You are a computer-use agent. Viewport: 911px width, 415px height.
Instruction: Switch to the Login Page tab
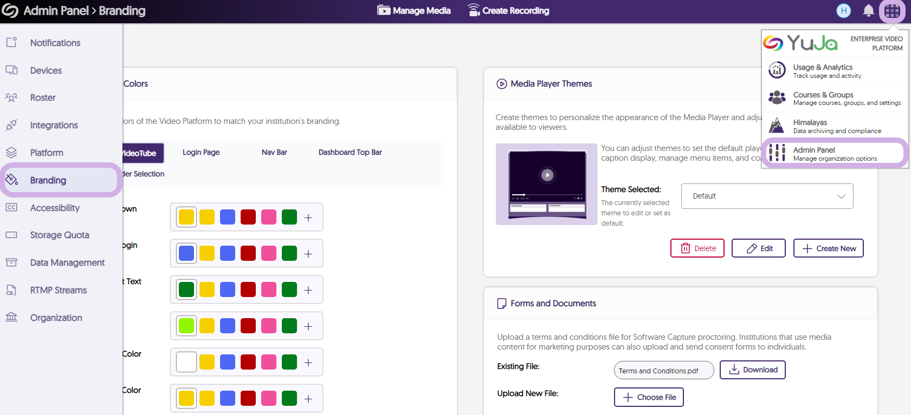[201, 153]
